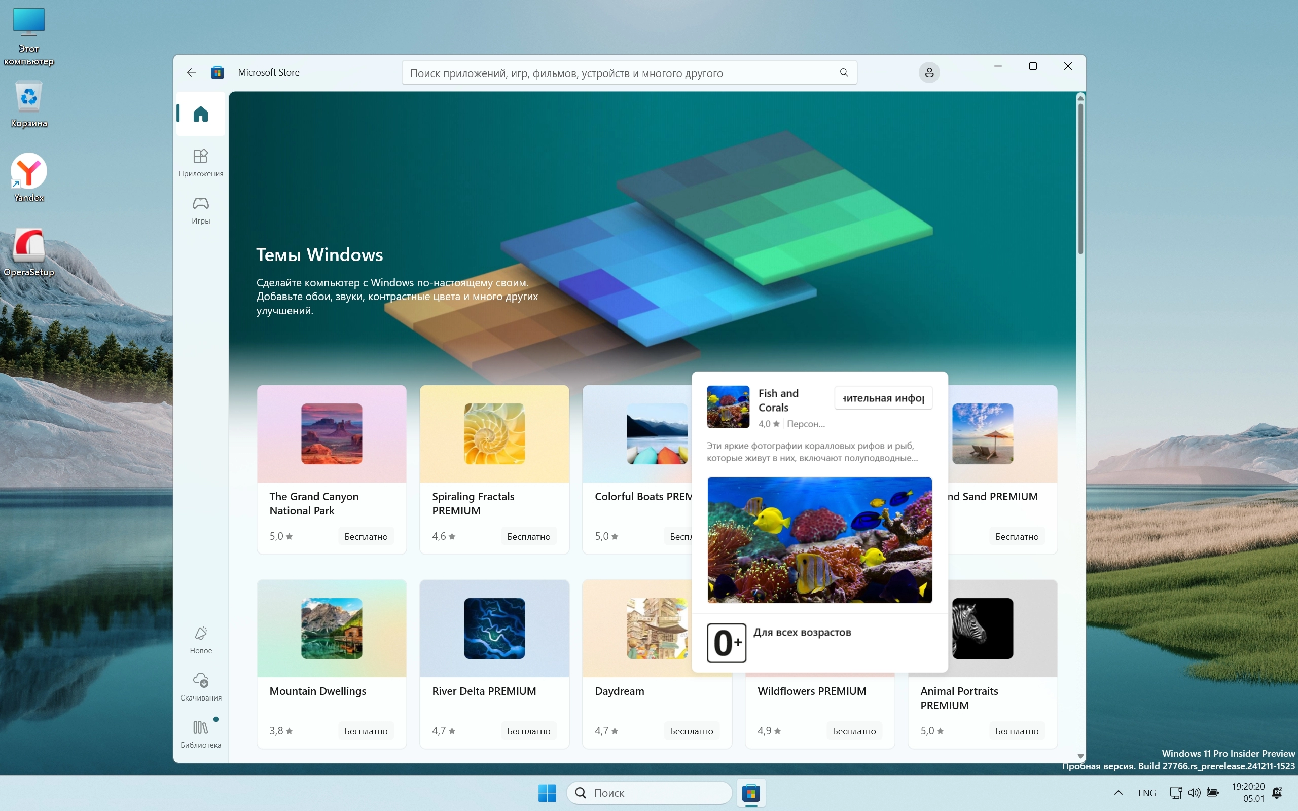Screen dimensions: 1298x811
Task: Switch the ENG language indicator in taskbar
Action: point(1147,793)
